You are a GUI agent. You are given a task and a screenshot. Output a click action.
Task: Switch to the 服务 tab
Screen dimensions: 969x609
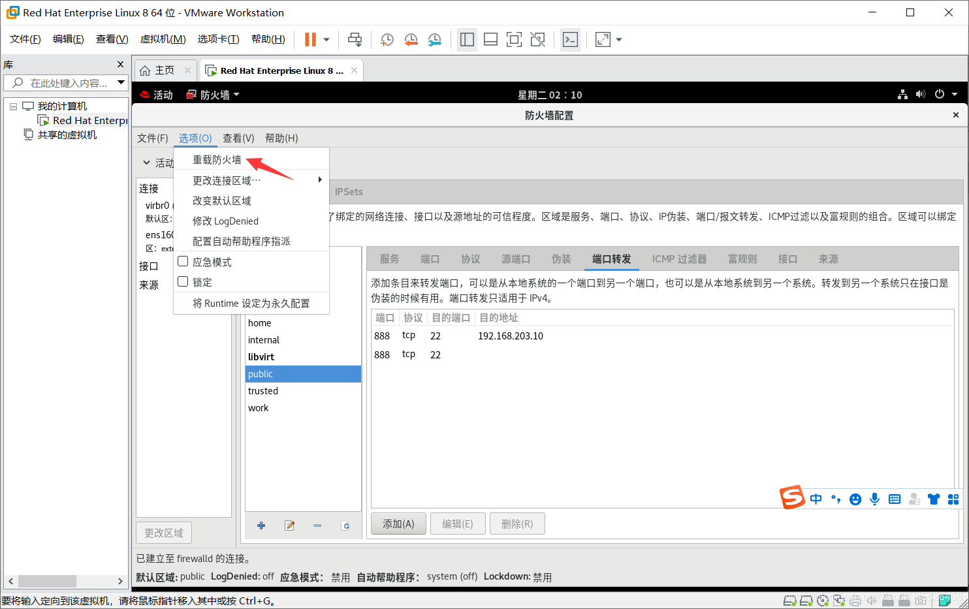(x=390, y=259)
